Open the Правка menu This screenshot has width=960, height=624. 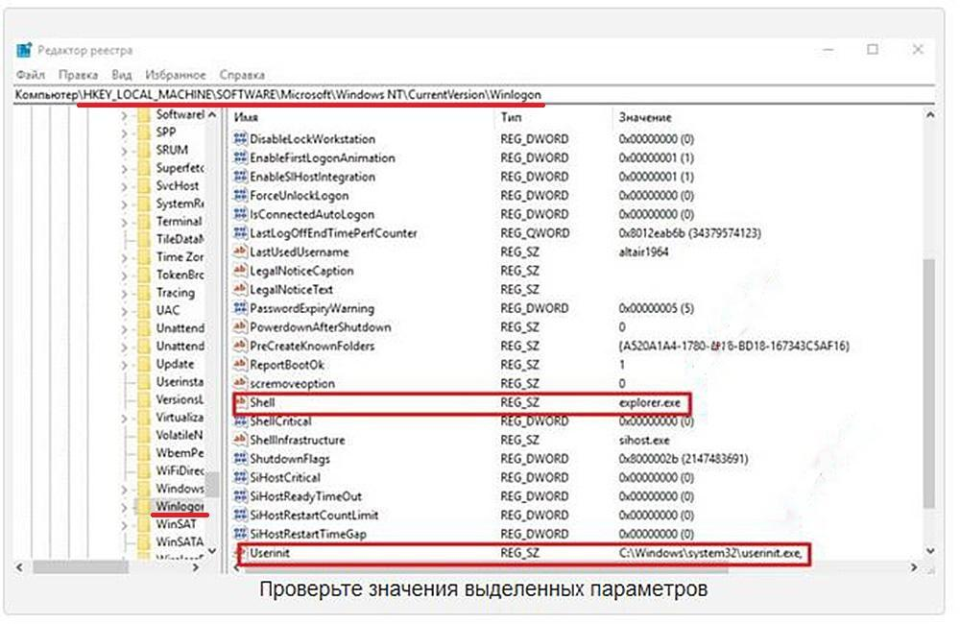pos(79,75)
